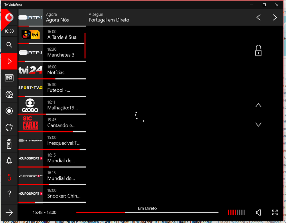Select the live TV play icon

tap(9, 62)
